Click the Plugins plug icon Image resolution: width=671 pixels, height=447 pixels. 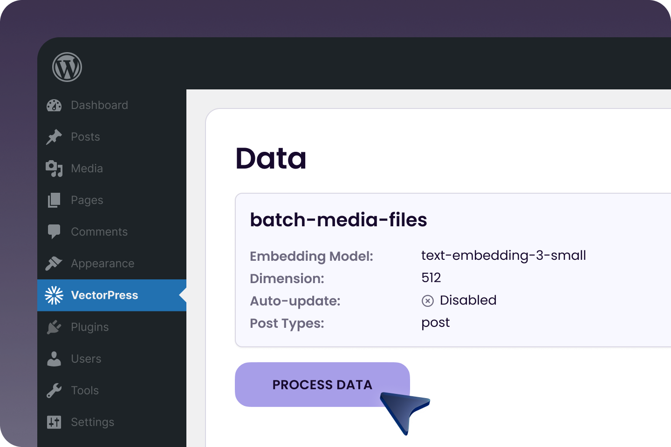(x=54, y=327)
